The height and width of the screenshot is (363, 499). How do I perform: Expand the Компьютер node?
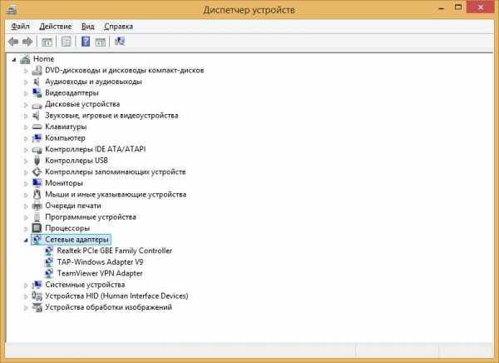tap(26, 138)
